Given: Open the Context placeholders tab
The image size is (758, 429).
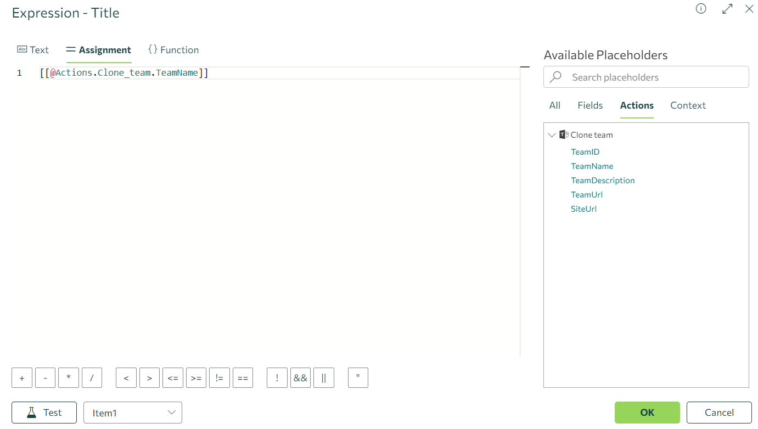Looking at the screenshot, I should (688, 105).
